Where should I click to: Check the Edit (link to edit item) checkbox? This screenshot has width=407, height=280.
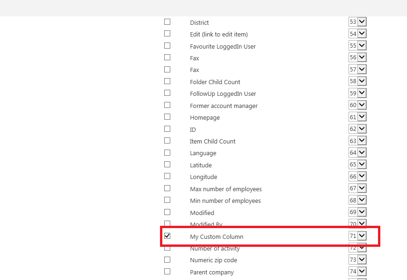pos(167,34)
